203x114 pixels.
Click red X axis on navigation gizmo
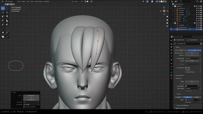[167, 11]
